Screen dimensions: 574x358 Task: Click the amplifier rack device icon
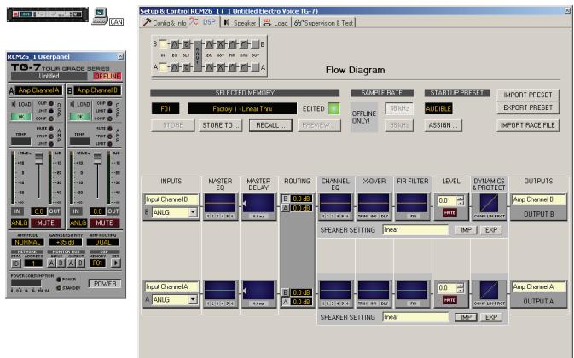48,14
